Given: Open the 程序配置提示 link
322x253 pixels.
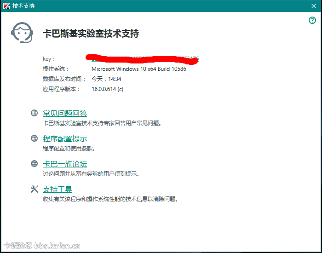Looking at the screenshot, I should point(65,138).
